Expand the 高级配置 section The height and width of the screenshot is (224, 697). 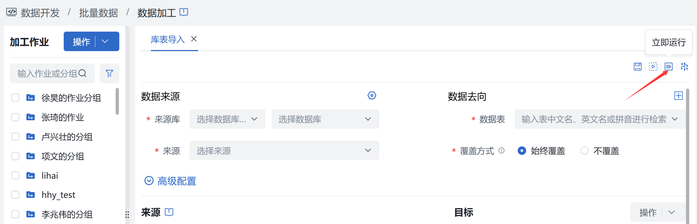click(x=170, y=181)
